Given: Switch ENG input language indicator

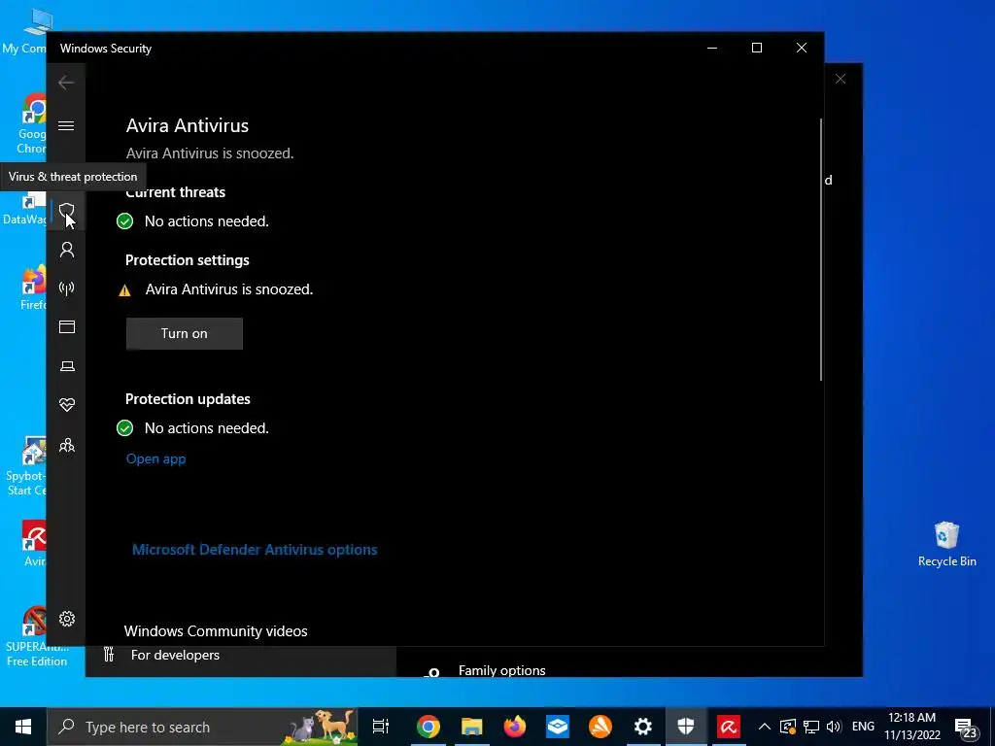Looking at the screenshot, I should [863, 727].
